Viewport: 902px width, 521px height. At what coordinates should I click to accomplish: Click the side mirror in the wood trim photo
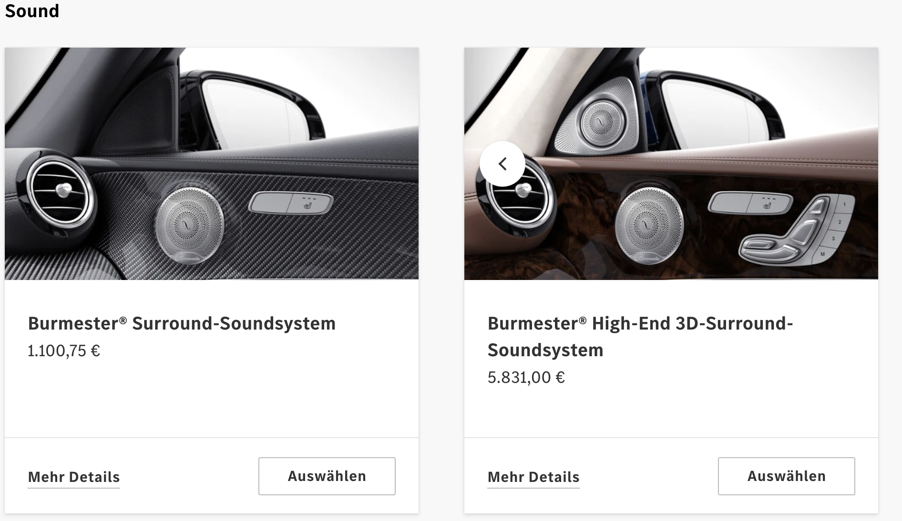click(x=717, y=107)
